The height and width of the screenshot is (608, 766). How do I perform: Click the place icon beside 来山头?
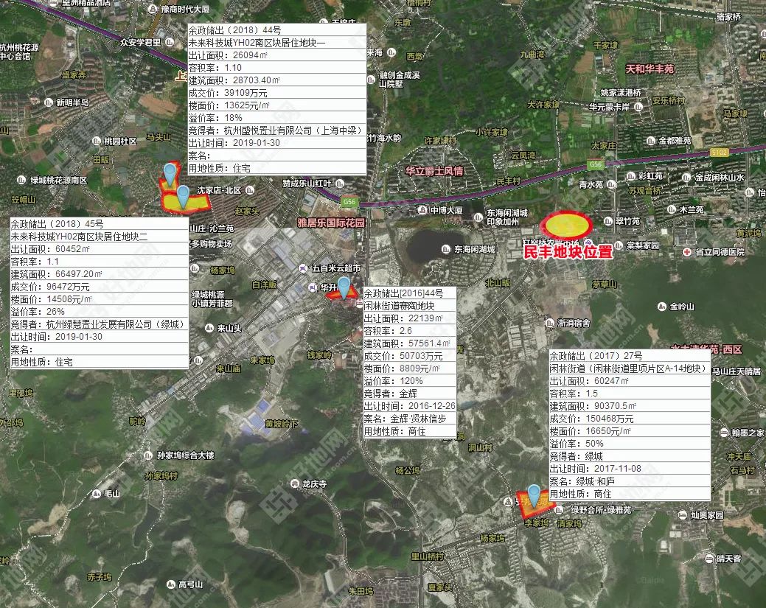click(209, 328)
